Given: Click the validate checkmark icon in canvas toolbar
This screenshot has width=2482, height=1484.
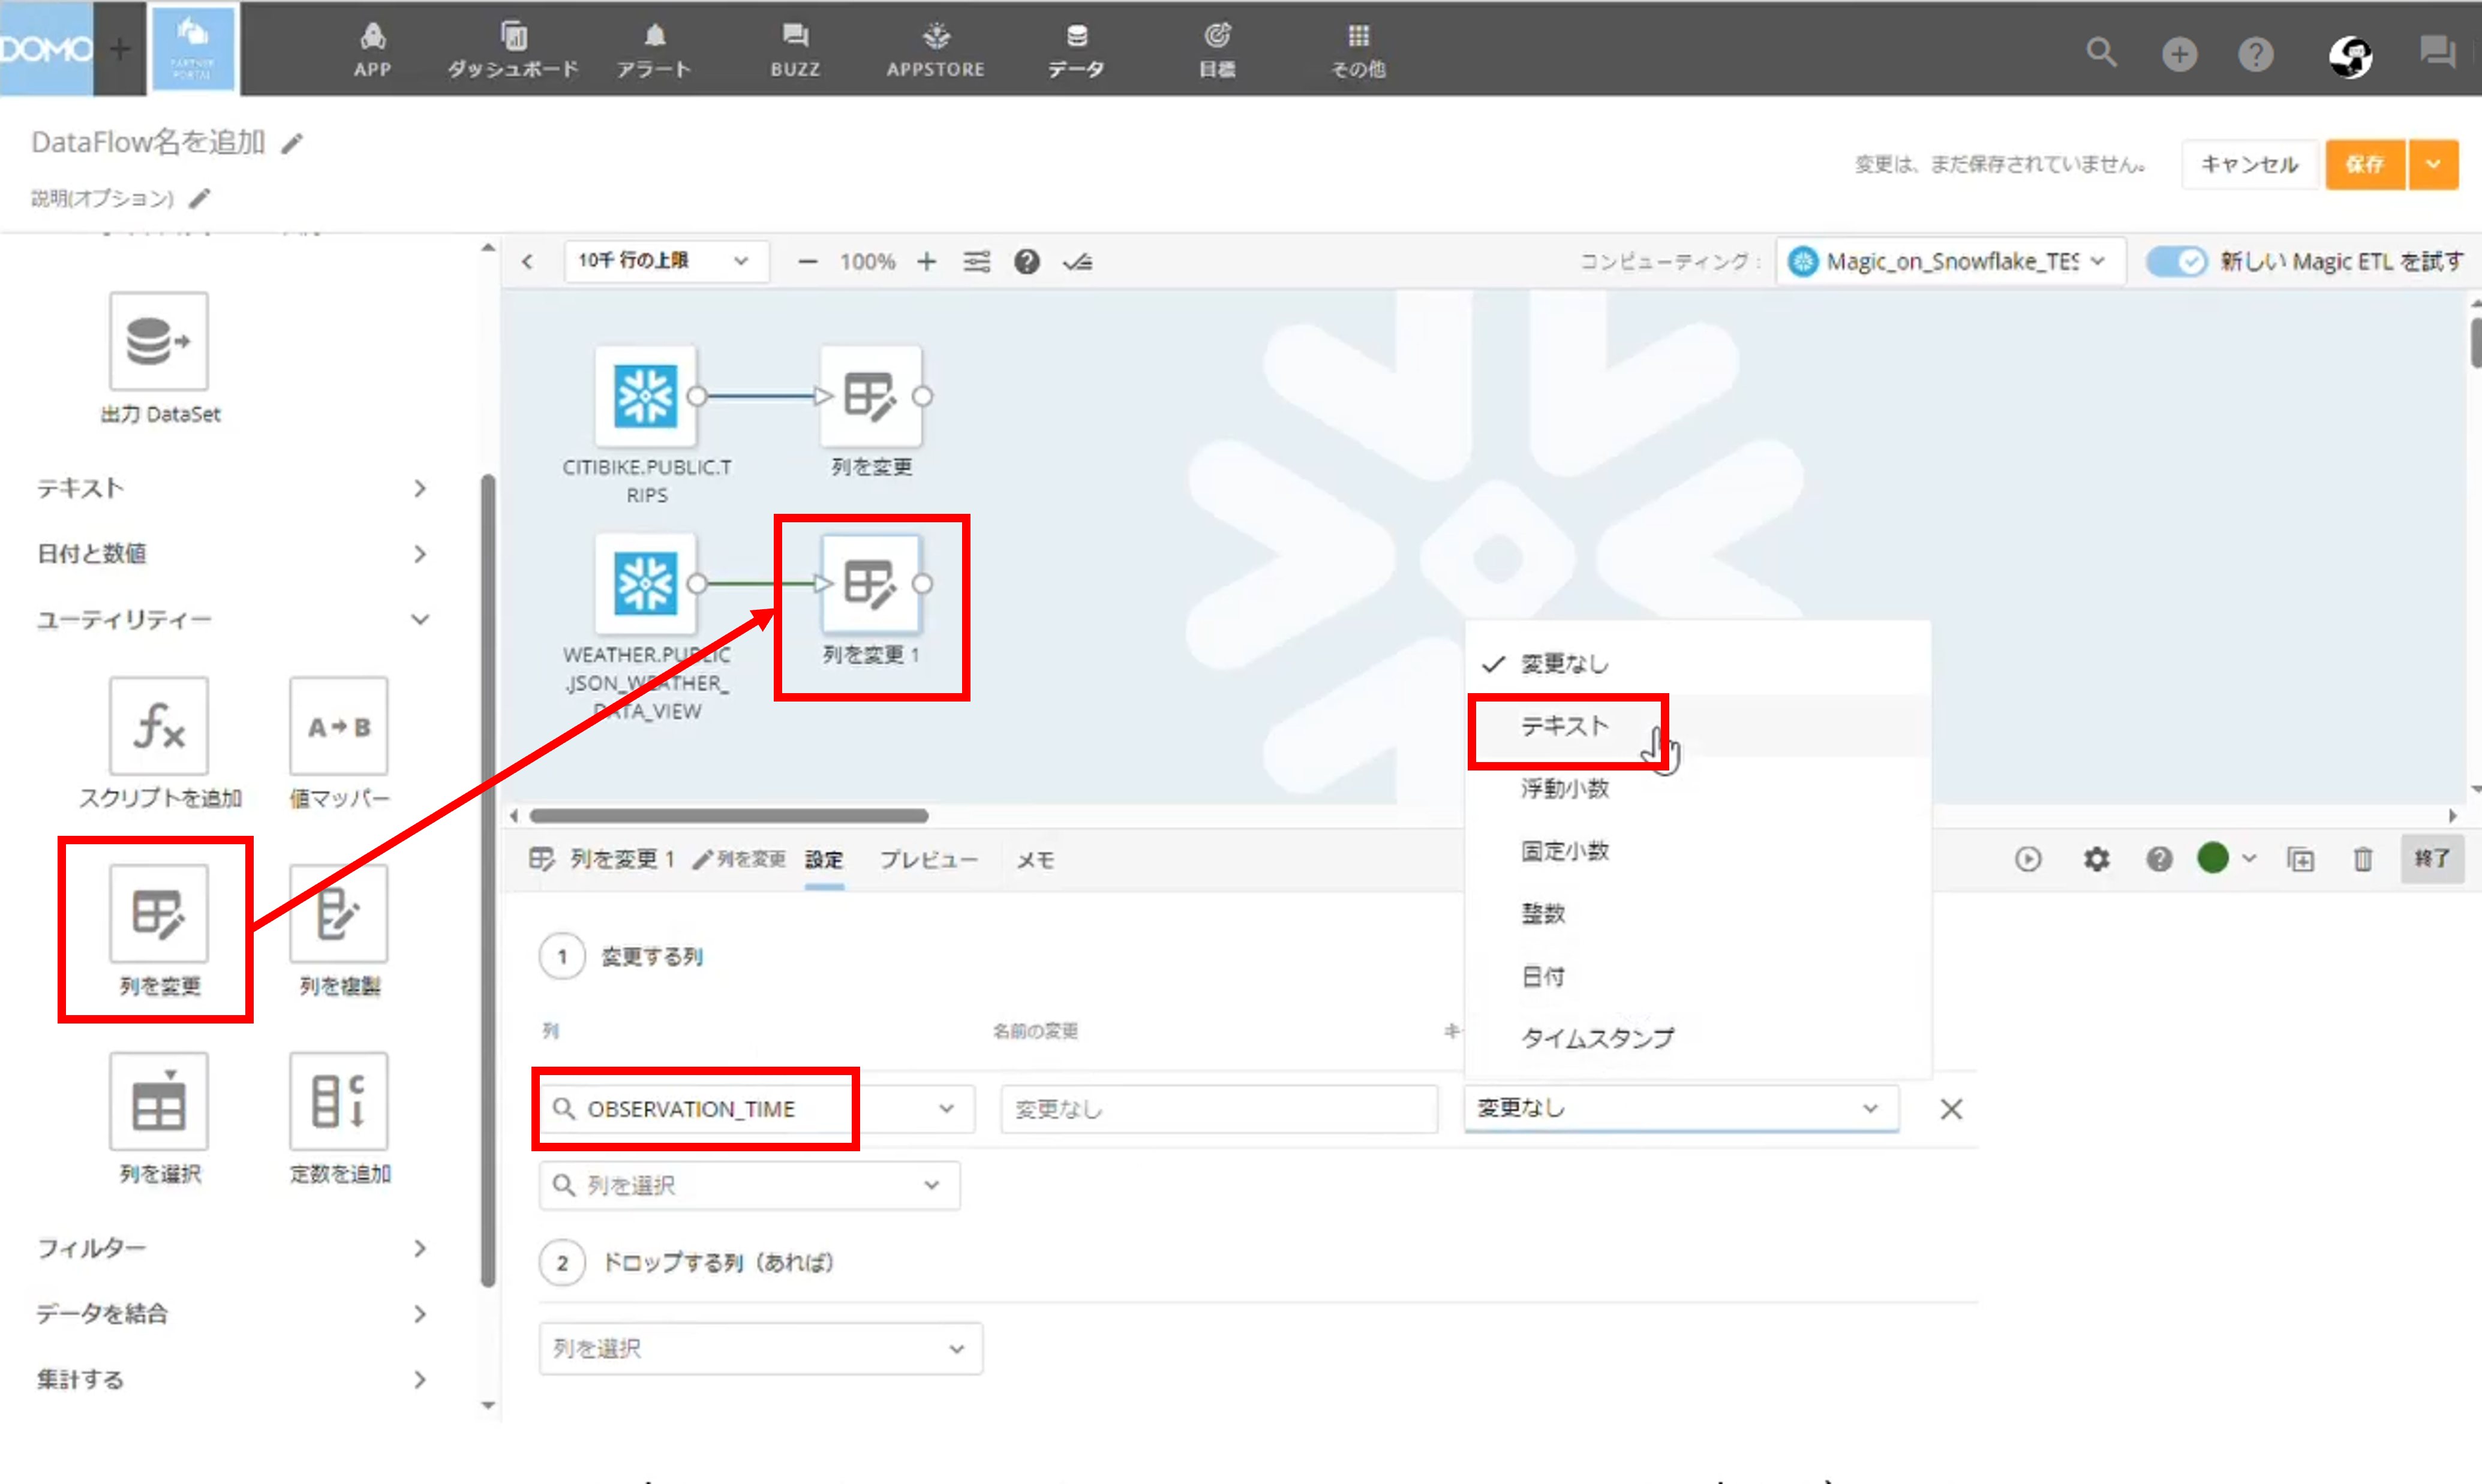Looking at the screenshot, I should click(x=1077, y=262).
